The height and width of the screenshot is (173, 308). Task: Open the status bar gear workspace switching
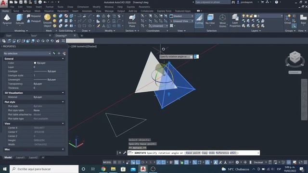[x=237, y=162]
